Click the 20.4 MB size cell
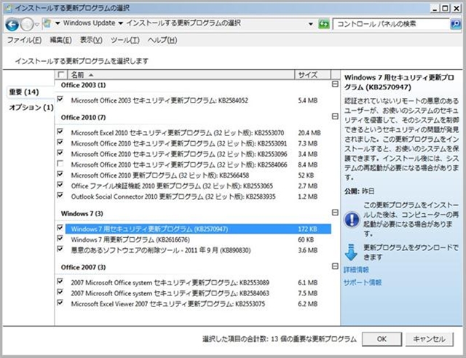466x358 pixels. coord(309,133)
